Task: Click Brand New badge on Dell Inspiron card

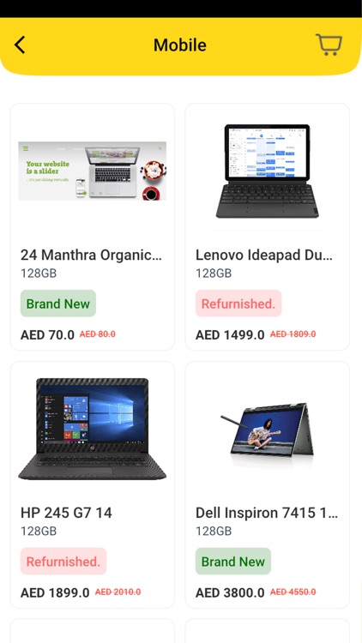Action: click(x=233, y=561)
